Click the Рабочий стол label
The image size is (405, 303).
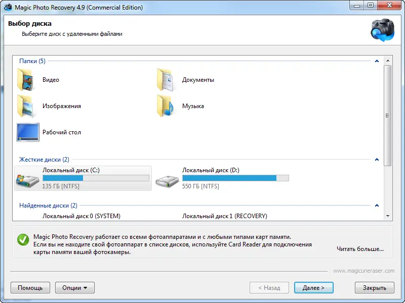[61, 132]
